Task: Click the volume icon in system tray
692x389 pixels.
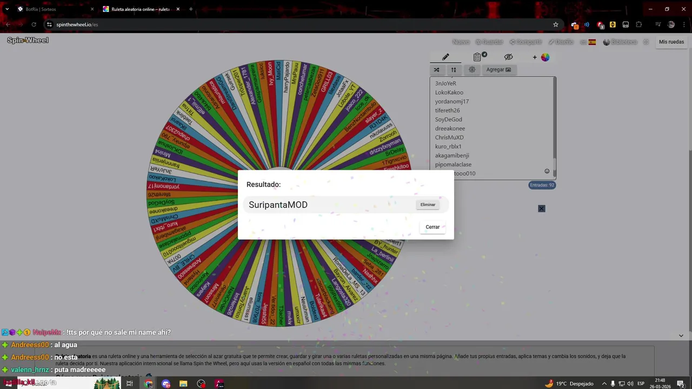Action: click(630, 384)
